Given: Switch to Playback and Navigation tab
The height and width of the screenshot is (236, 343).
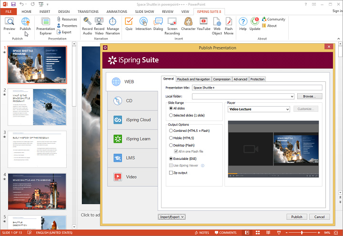Looking at the screenshot, I should pos(193,79).
